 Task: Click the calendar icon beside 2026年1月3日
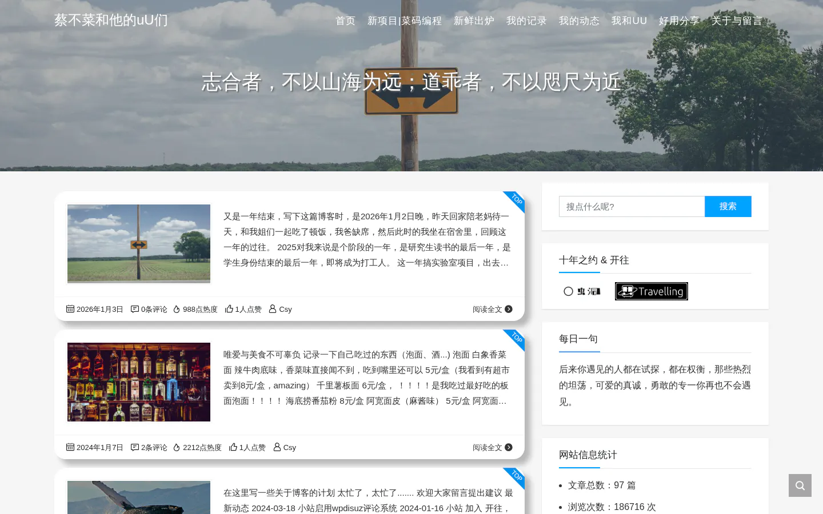coord(70,309)
